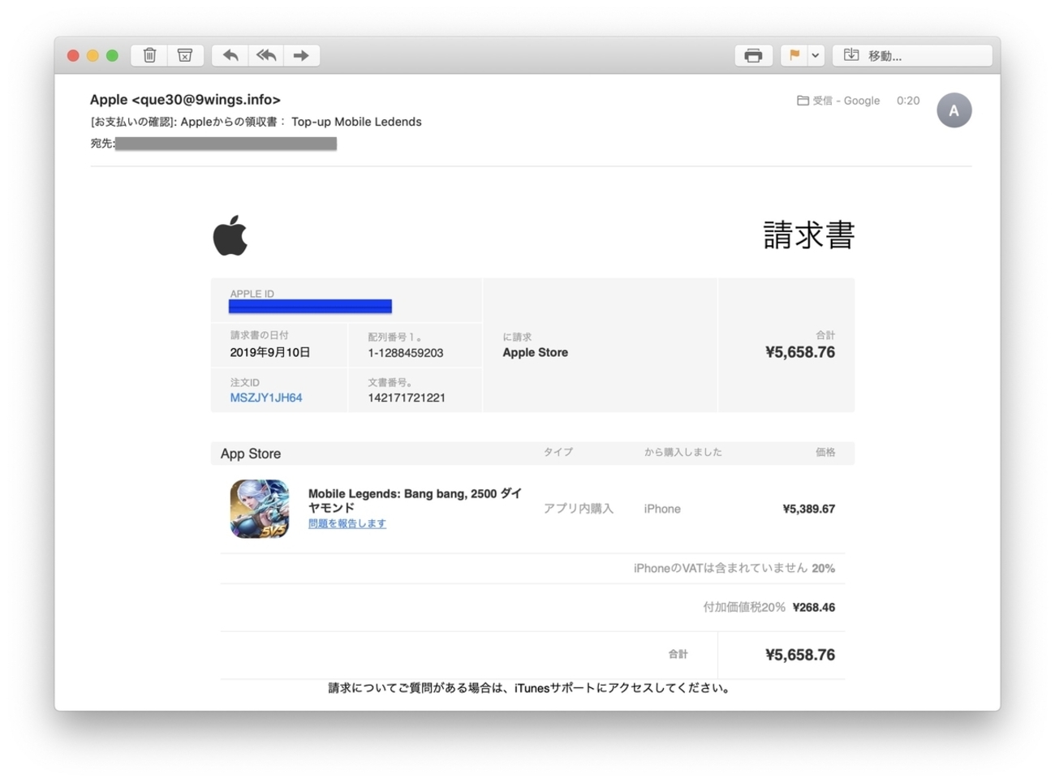
Task: Click the document number 142171721221
Action: 407,398
